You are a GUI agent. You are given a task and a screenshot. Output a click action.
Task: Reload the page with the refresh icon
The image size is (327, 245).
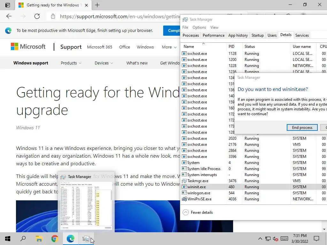coord(37,16)
